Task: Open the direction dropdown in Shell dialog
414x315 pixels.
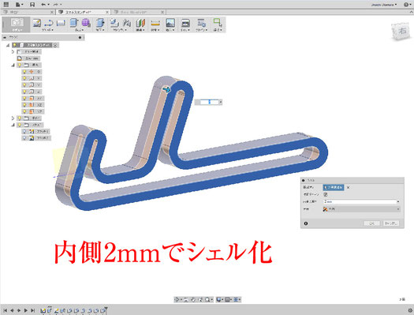Action: [x=361, y=209]
